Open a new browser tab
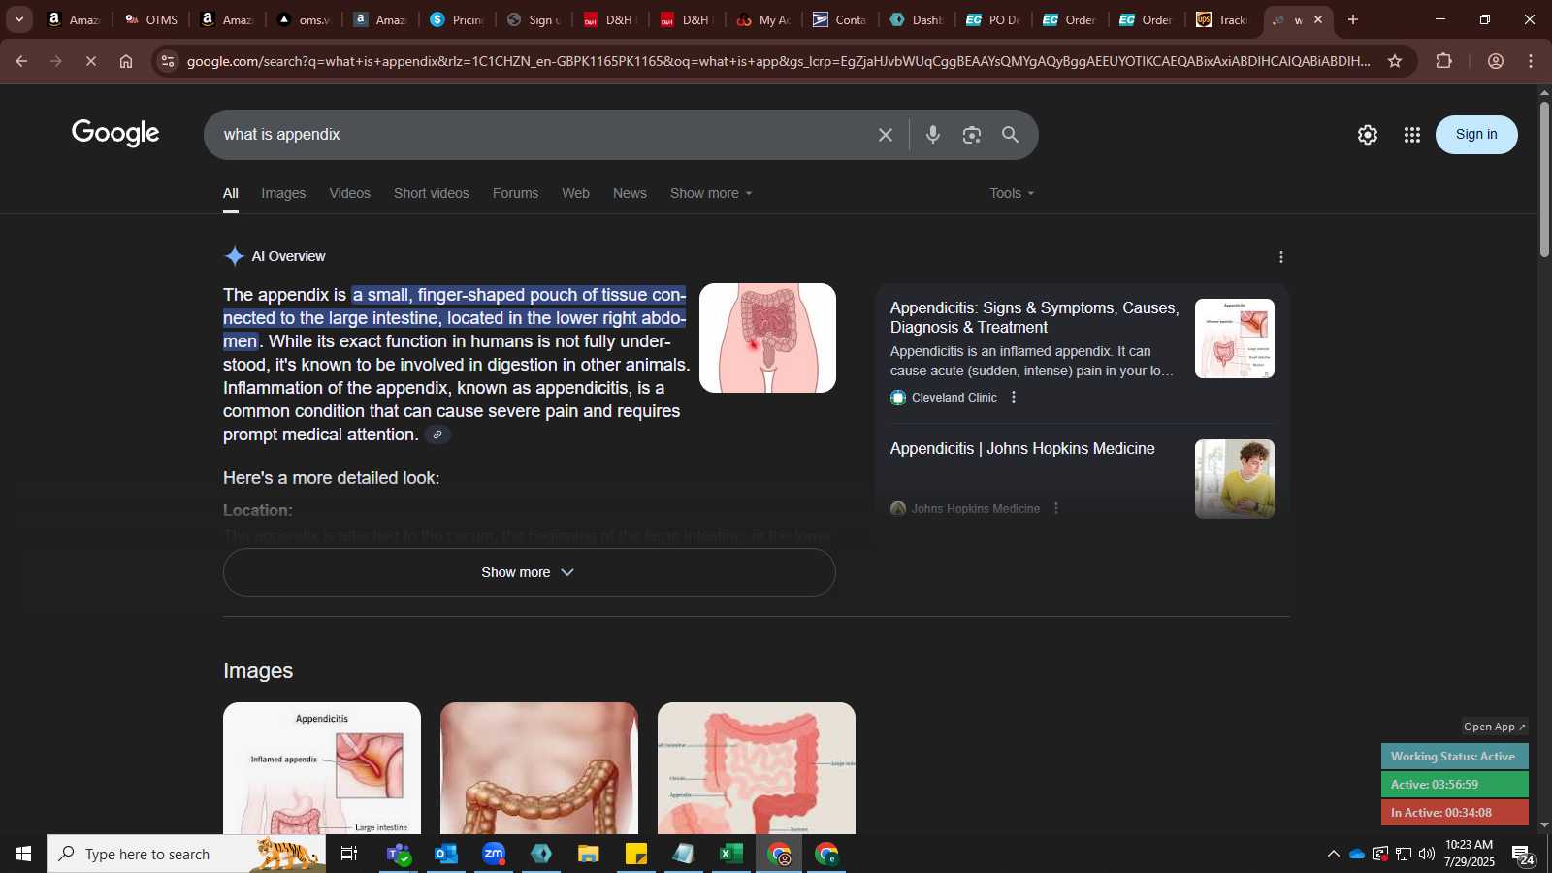This screenshot has height=873, width=1552. [x=1353, y=19]
